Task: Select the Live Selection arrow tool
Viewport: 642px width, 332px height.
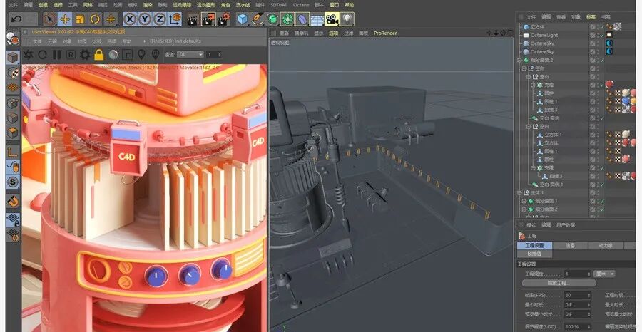Action: pyautogui.click(x=49, y=19)
